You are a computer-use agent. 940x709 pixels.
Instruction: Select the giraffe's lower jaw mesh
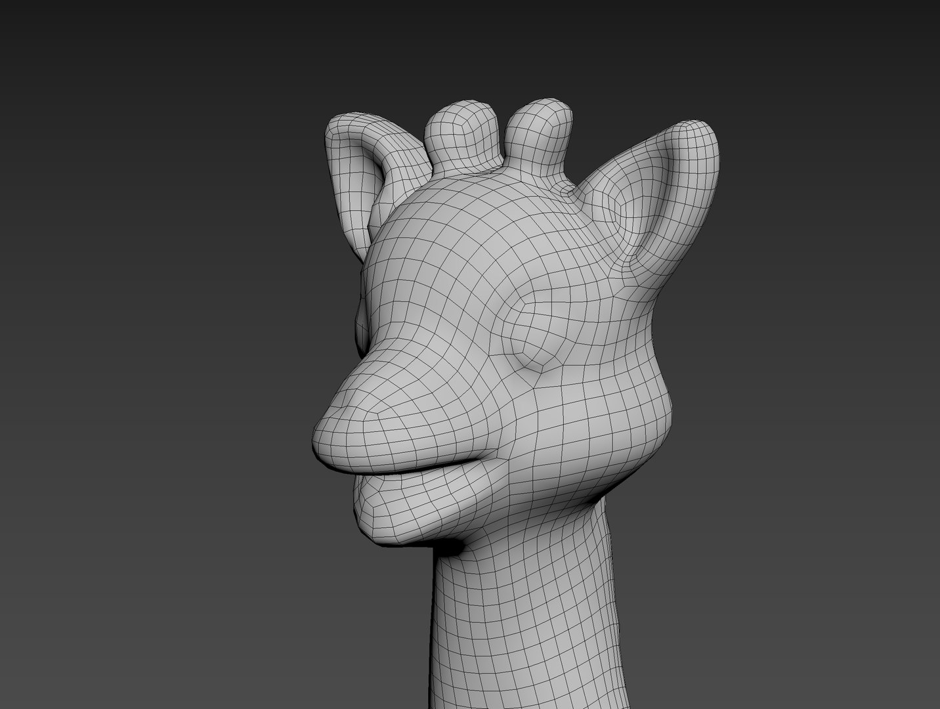[420, 505]
